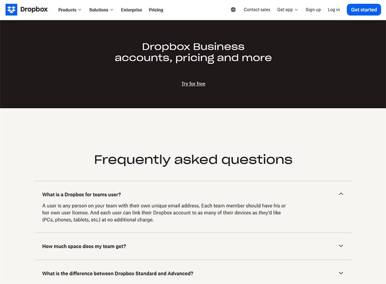This screenshot has width=386, height=284.
Task: Expand chevron for team space question
Action: coord(341,246)
